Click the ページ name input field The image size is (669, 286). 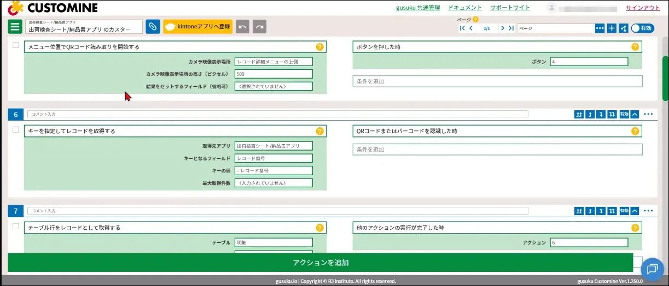coord(555,28)
